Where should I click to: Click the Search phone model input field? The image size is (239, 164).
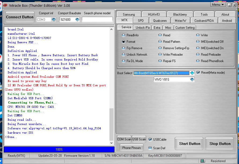(97, 20)
